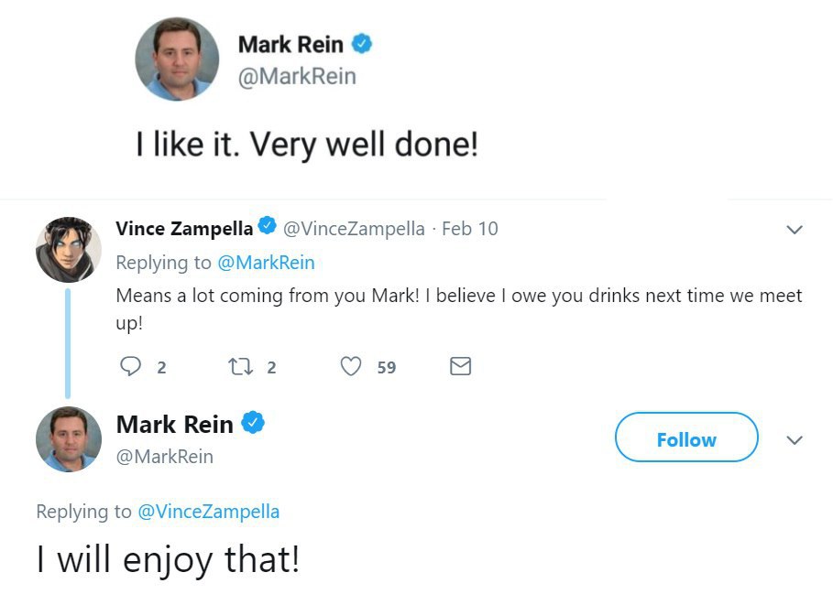Viewport: 833px width, 594px height.
Task: Open chevron menu next to Follow button
Action: coord(795,440)
